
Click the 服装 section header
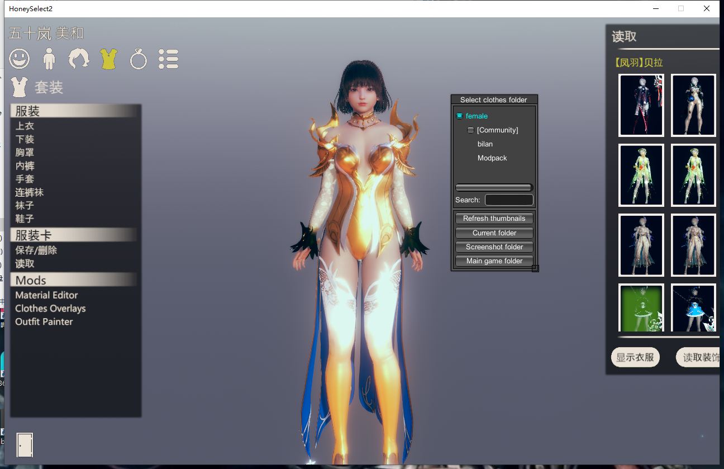(74, 111)
